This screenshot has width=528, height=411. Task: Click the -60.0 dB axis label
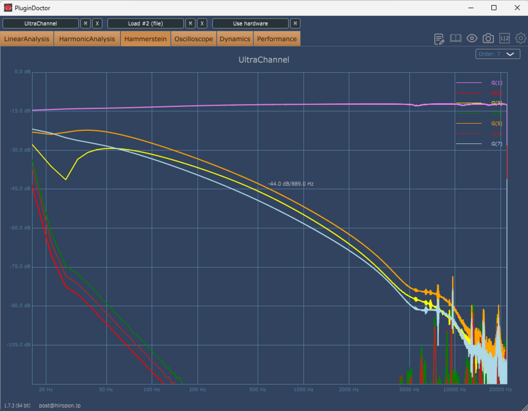click(20, 228)
